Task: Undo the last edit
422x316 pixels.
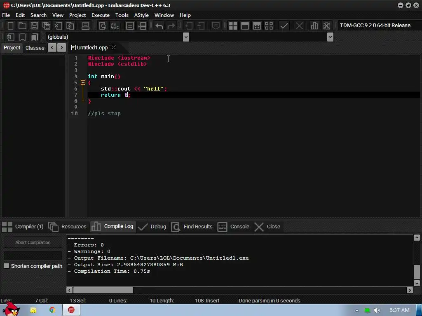Action: (159, 26)
